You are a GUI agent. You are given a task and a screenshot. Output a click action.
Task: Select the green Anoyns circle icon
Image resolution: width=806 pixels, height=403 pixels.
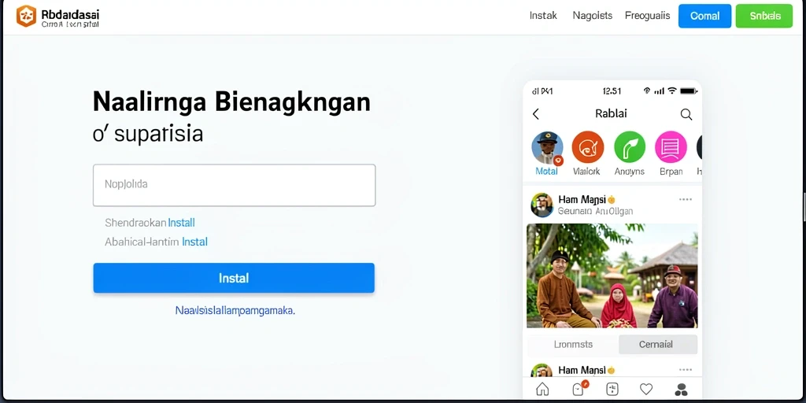click(x=630, y=147)
